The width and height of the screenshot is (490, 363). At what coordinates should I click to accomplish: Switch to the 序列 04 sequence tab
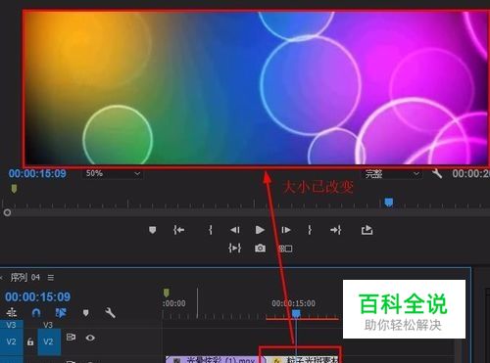[24, 277]
